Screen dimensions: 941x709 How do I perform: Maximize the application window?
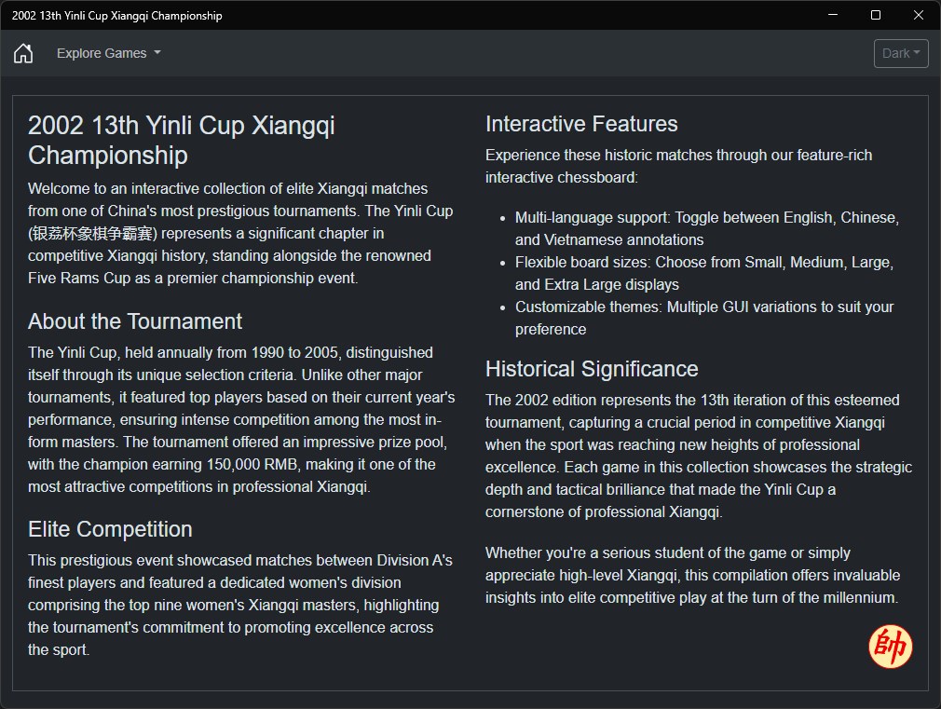876,15
